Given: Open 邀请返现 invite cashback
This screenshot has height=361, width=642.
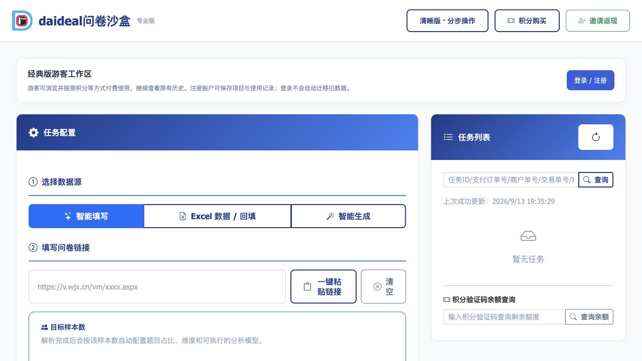Looking at the screenshot, I should (598, 21).
